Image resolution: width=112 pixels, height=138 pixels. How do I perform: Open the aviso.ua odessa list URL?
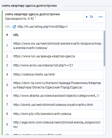tap(43, 65)
